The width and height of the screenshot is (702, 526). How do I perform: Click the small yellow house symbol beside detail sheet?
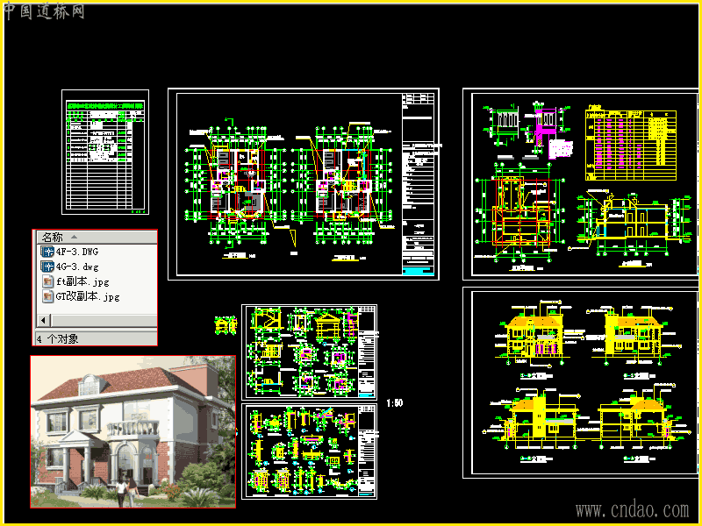(x=226, y=325)
